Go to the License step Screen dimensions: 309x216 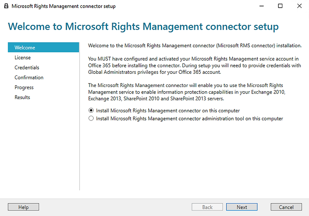[x=23, y=57]
